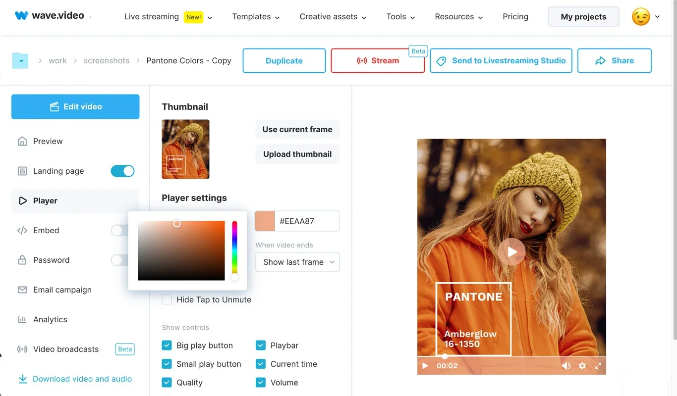Uncheck the Volume checkbox
677x396 pixels.
pos(261,383)
